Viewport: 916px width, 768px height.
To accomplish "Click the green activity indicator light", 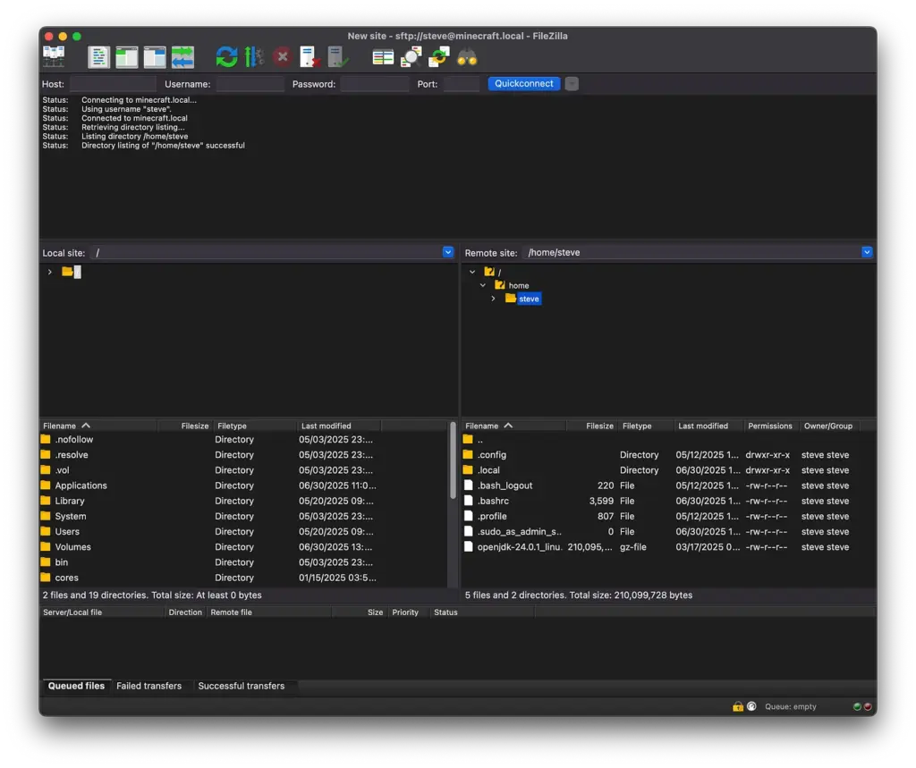I will [857, 706].
